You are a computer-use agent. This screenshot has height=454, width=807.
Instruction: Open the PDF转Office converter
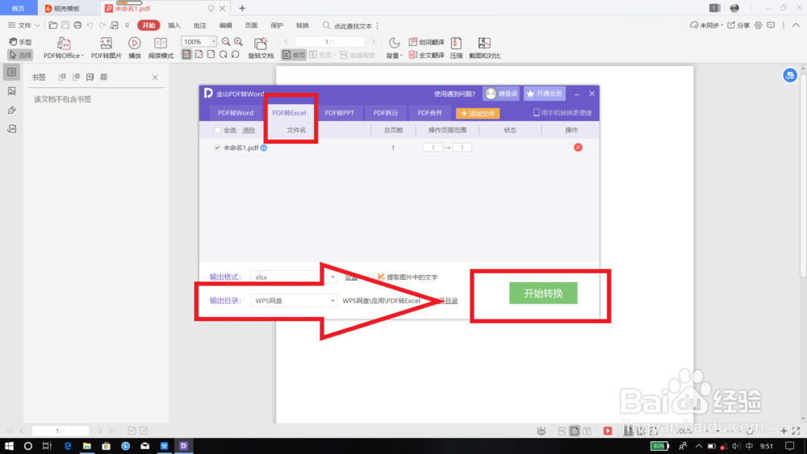[x=63, y=48]
